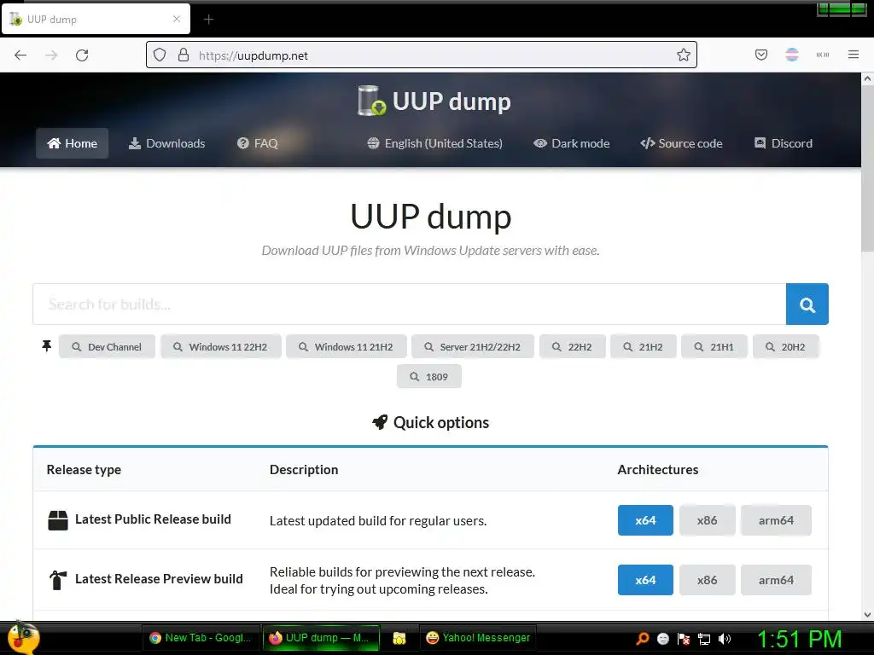
Task: Click the page scrollbar down arrow
Action: 867,614
